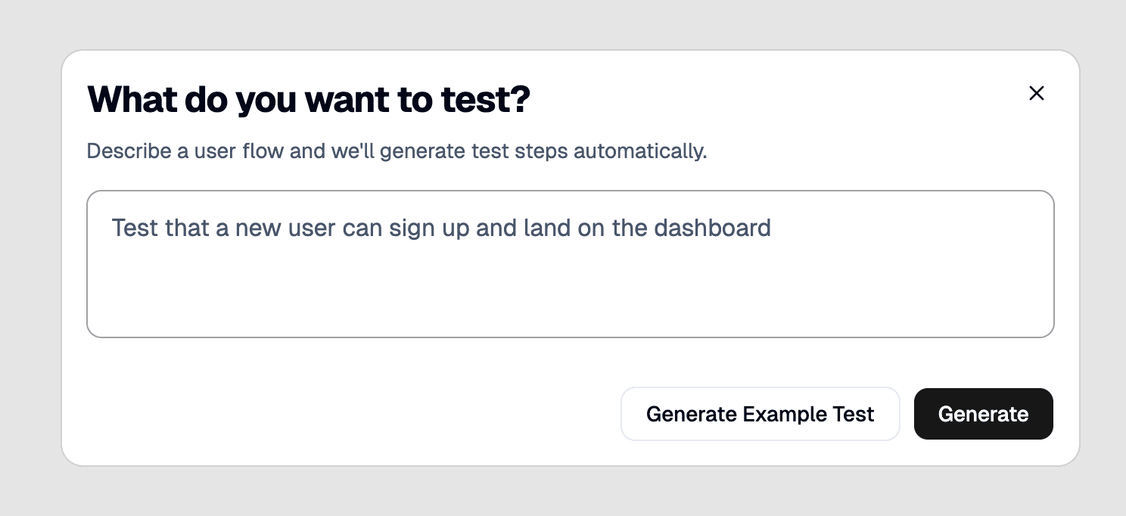Click the dialog subtitle describing user flows

pyautogui.click(x=397, y=151)
